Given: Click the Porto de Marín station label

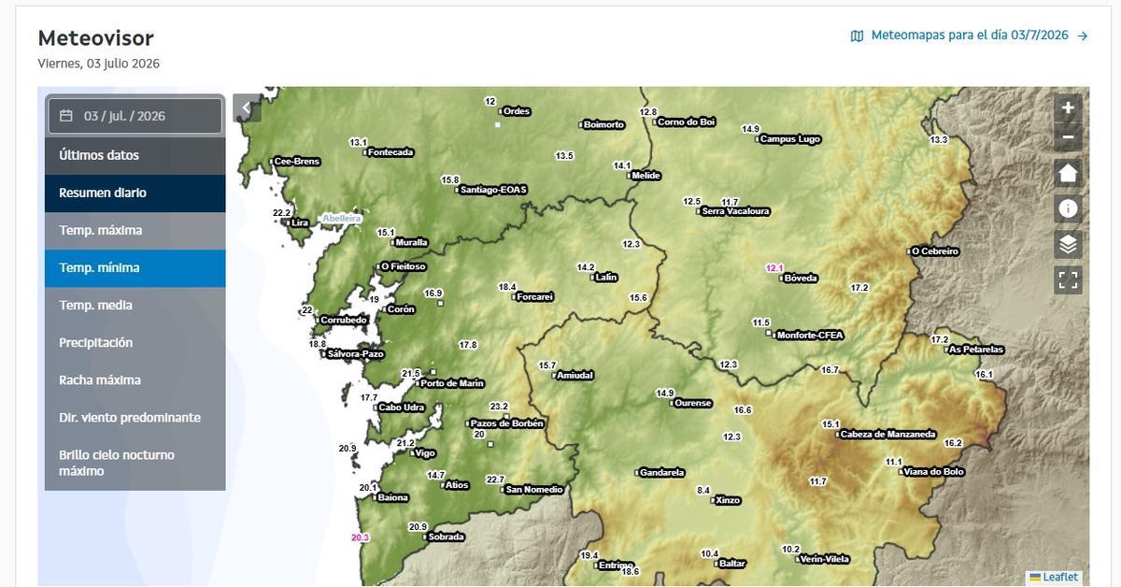Looking at the screenshot, I should click(x=452, y=383).
